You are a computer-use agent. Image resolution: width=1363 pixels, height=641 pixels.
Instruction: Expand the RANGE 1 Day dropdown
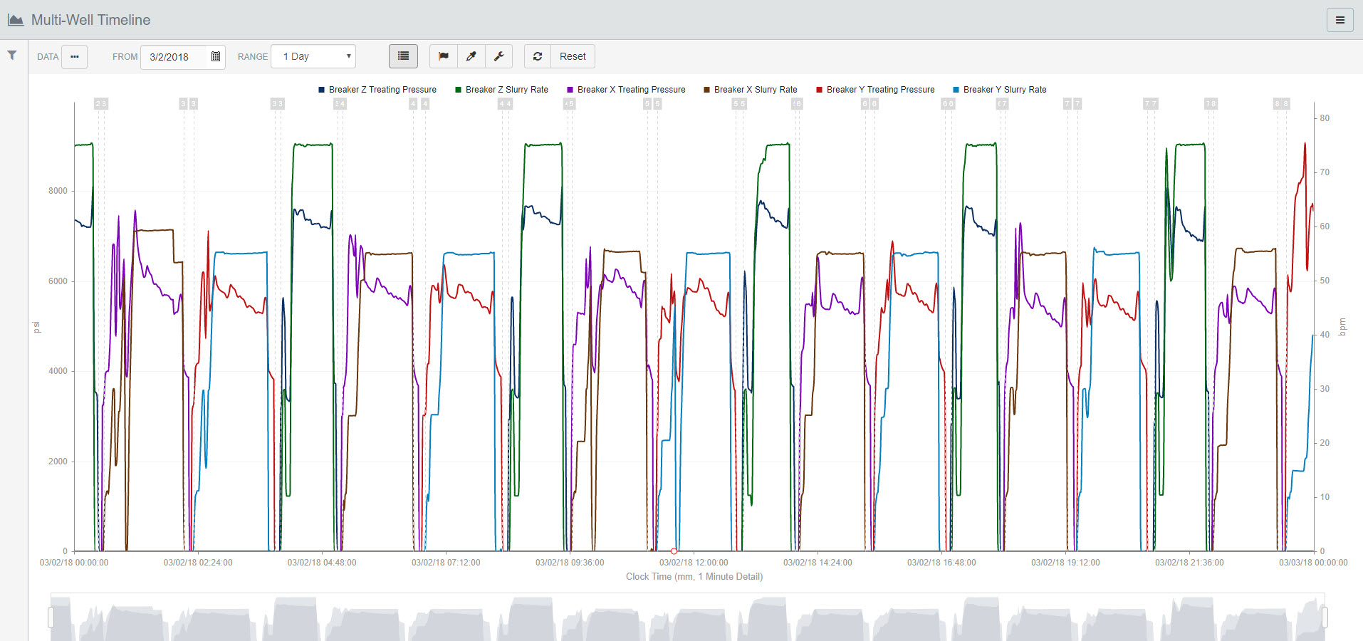pyautogui.click(x=314, y=57)
